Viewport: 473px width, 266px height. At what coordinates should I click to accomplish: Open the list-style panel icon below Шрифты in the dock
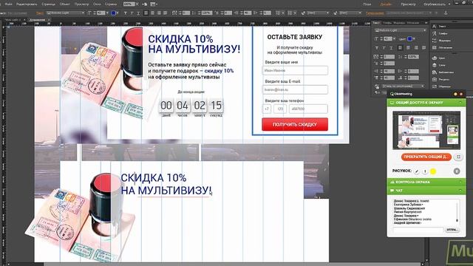tap(441, 41)
